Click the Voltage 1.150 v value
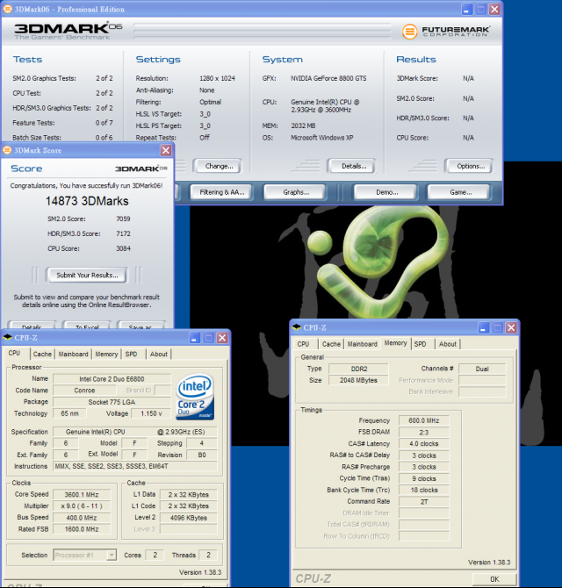The height and width of the screenshot is (588, 562). pos(151,413)
